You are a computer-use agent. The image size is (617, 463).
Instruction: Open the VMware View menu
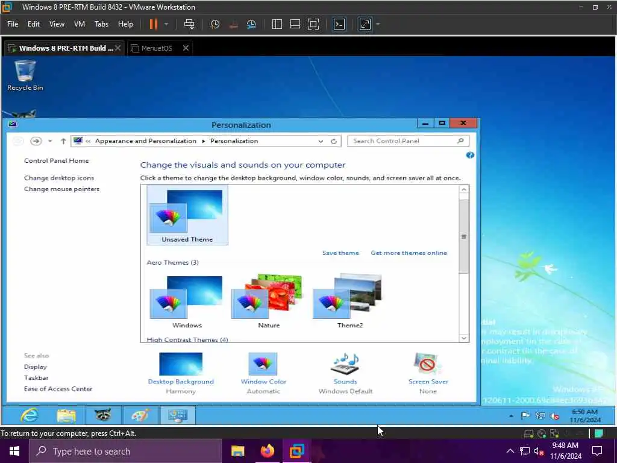point(57,24)
